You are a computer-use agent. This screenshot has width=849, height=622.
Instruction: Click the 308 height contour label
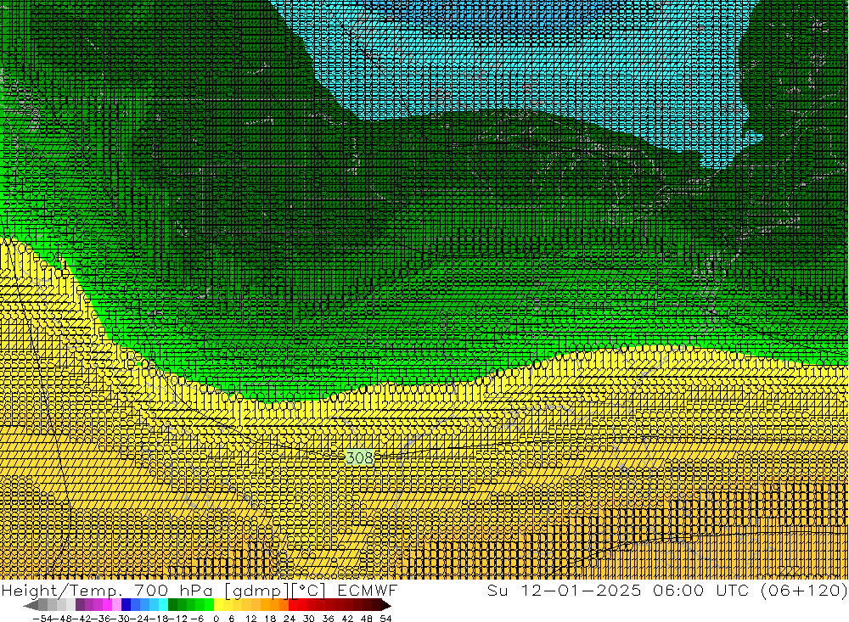click(359, 458)
